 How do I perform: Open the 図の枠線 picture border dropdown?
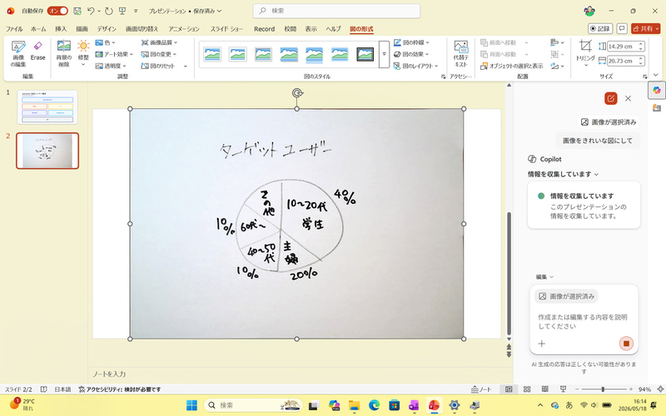point(411,42)
